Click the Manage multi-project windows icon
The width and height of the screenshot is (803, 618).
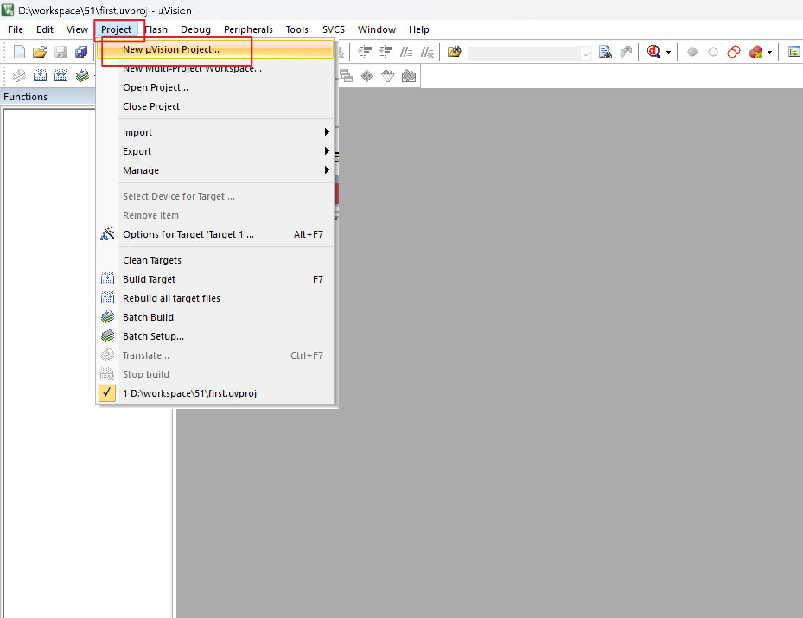pos(346,76)
